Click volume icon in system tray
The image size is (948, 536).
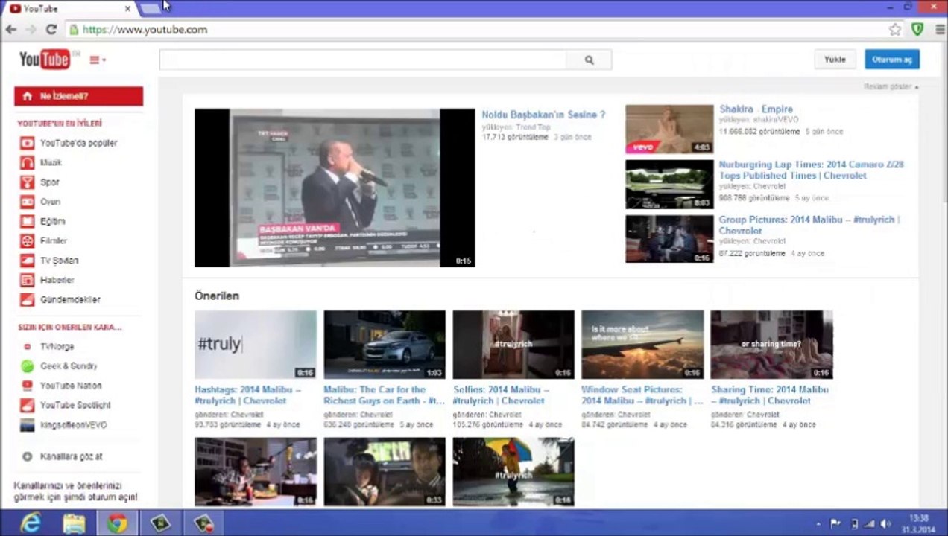pyautogui.click(x=886, y=523)
